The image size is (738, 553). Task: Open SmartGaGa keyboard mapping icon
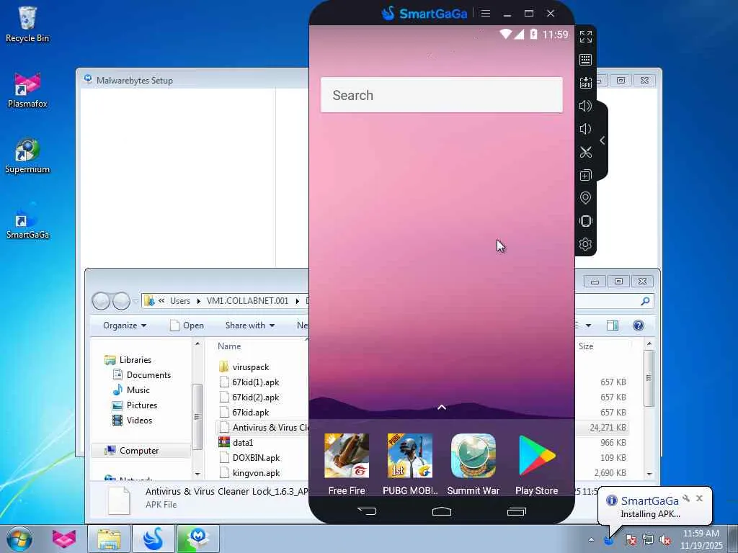(585, 59)
